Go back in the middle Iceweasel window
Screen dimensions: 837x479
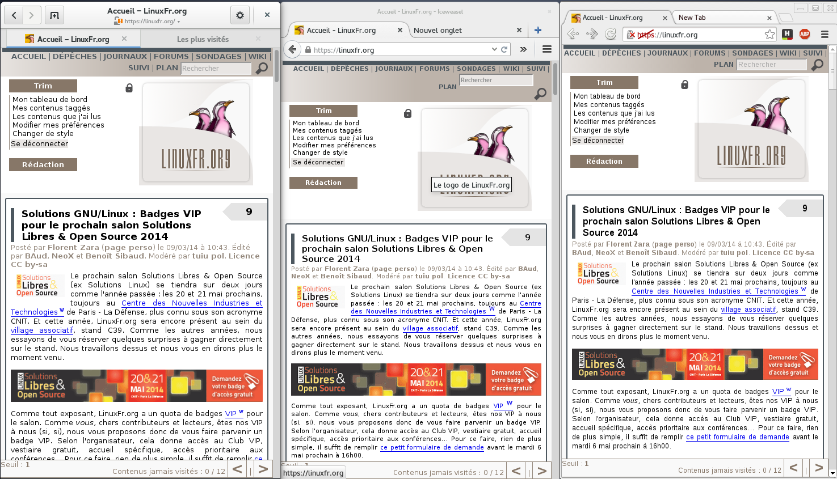pos(292,49)
